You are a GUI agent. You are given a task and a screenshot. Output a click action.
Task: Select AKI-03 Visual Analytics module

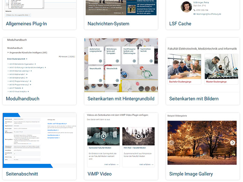[19, 92]
